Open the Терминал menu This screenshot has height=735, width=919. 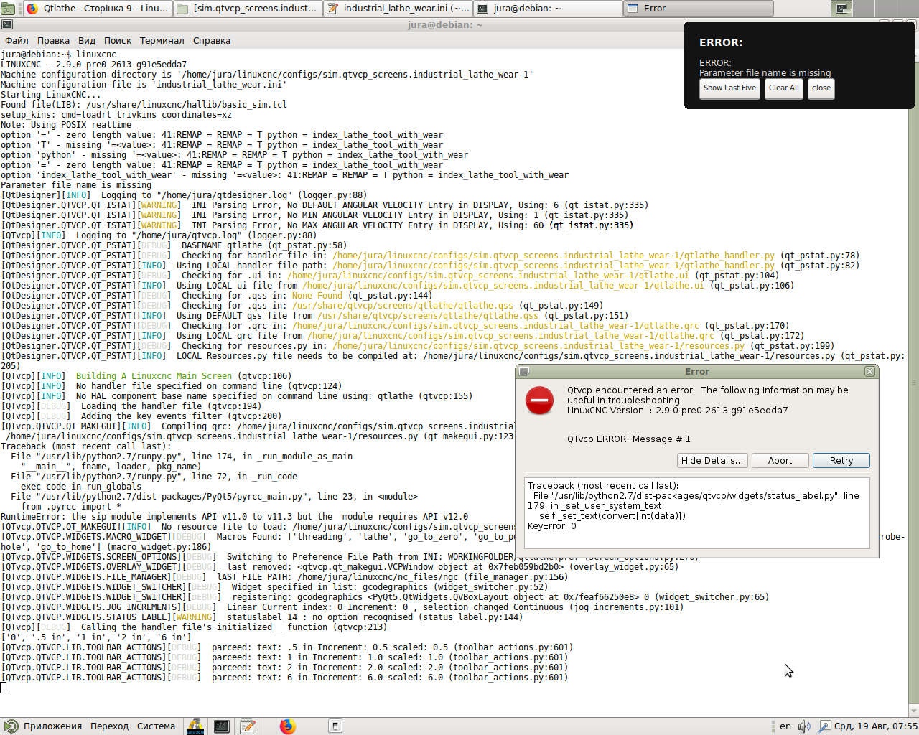(162, 41)
